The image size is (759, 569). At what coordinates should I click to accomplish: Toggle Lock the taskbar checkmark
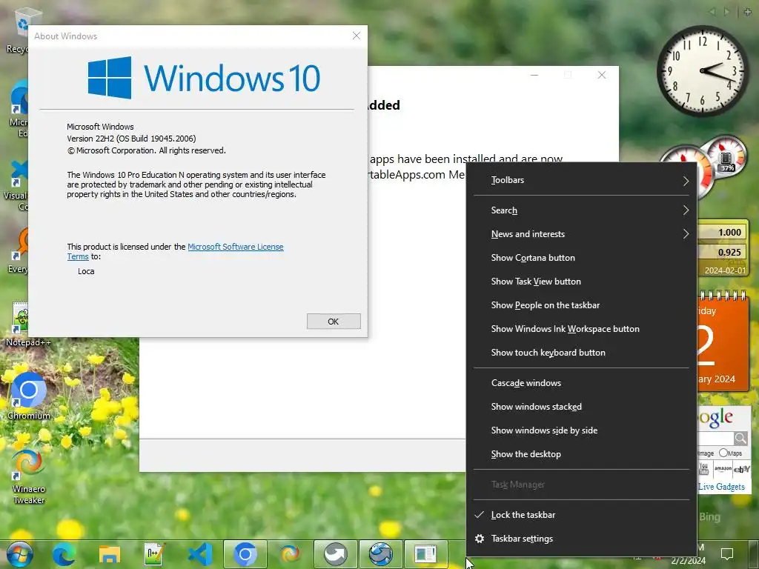480,515
